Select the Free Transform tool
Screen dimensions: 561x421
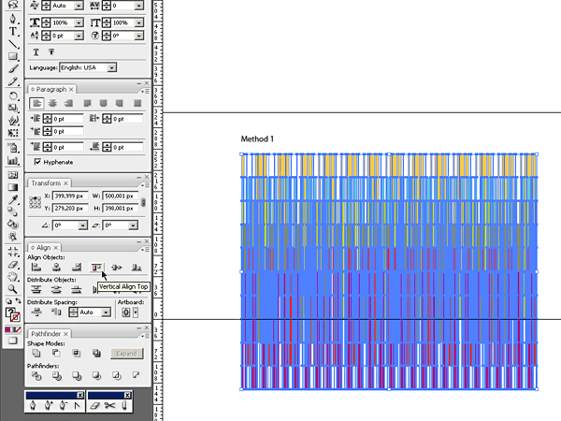tap(13, 133)
